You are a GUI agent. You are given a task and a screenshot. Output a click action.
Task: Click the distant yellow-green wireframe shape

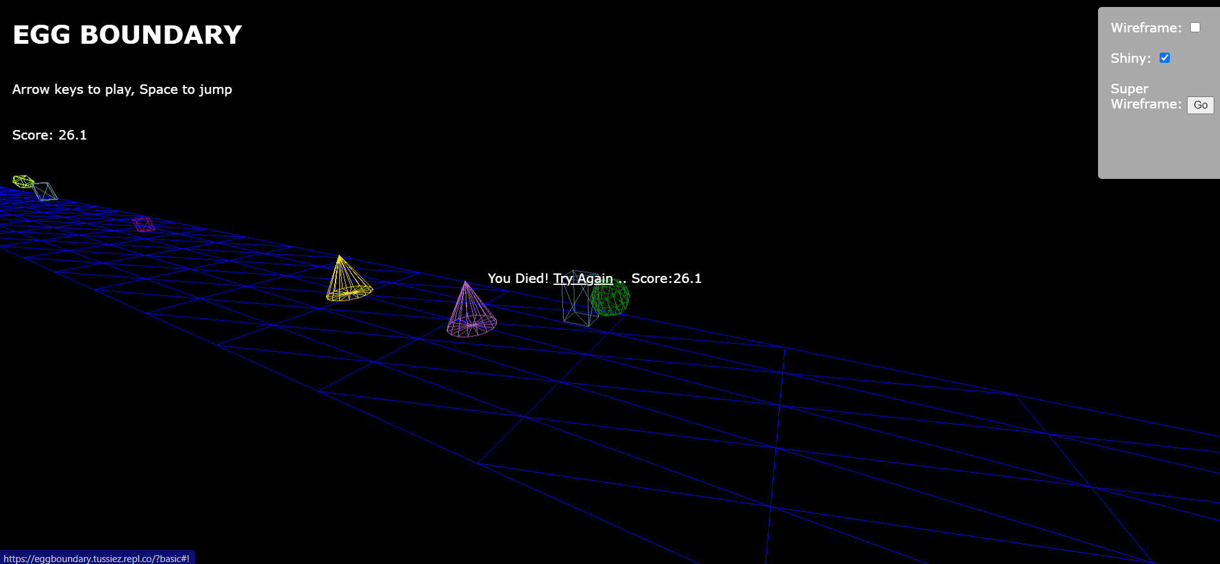click(24, 181)
